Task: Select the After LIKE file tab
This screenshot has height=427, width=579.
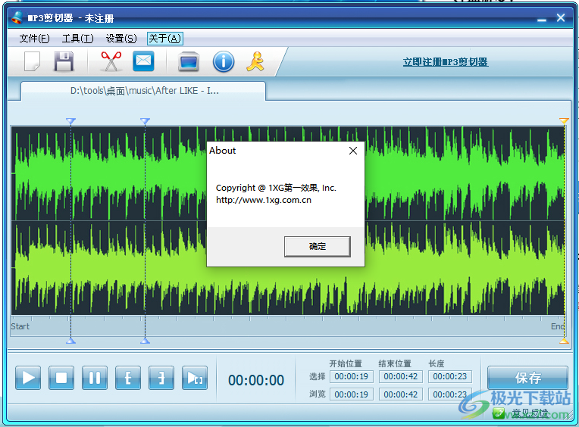Action: [144, 91]
